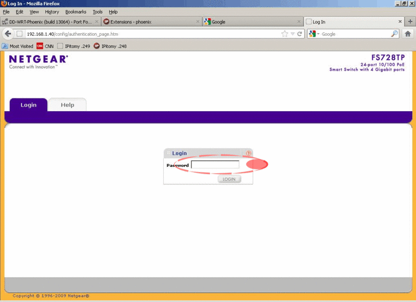
Task: Expand the URL history dropdown arrow
Action: tap(292, 34)
